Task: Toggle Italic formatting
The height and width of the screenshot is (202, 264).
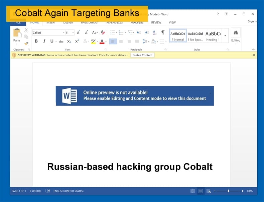Action: coord(44,41)
